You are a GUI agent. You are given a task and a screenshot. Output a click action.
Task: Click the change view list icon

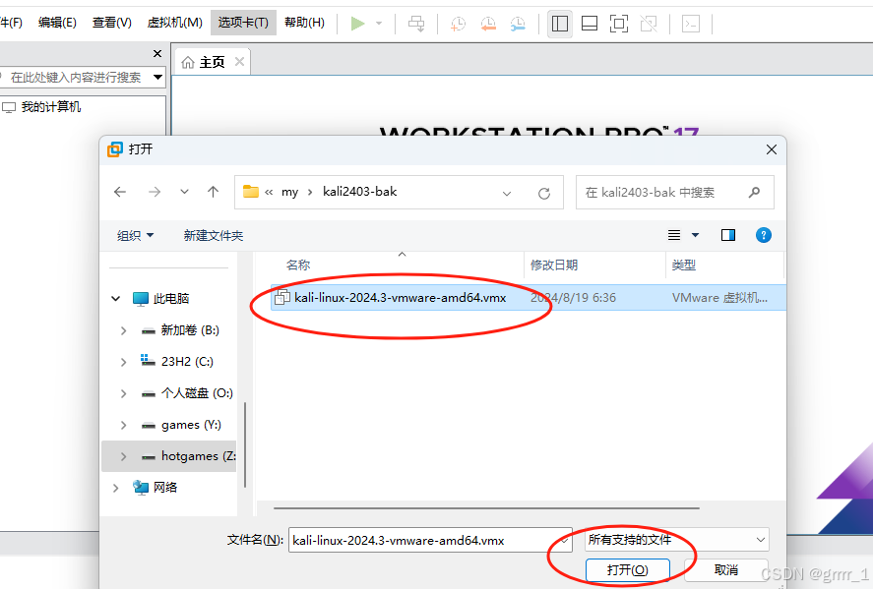[674, 235]
